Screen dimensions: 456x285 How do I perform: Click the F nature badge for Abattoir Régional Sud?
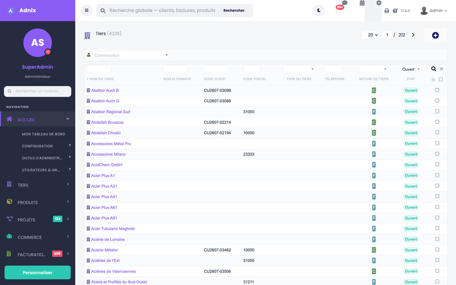click(374, 112)
